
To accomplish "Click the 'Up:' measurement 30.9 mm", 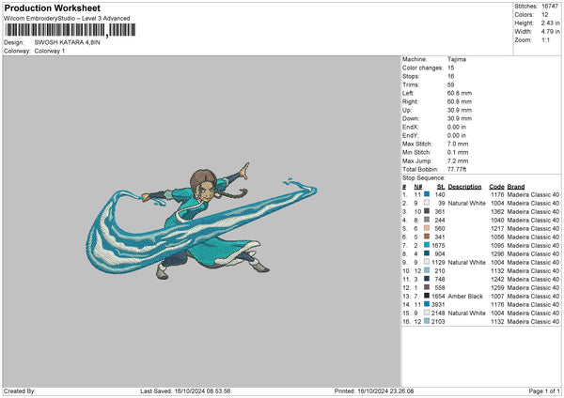I will pyautogui.click(x=460, y=110).
